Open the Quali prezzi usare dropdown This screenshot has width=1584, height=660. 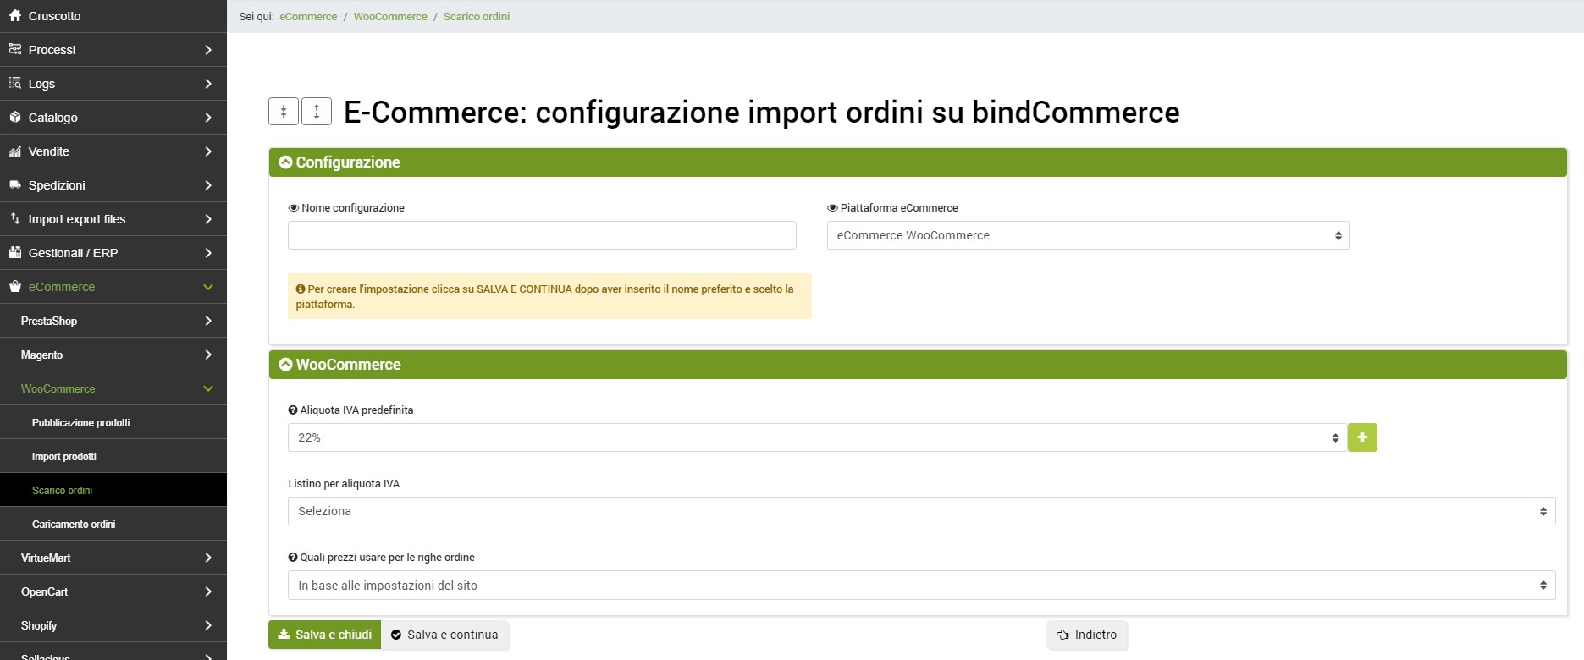921,586
